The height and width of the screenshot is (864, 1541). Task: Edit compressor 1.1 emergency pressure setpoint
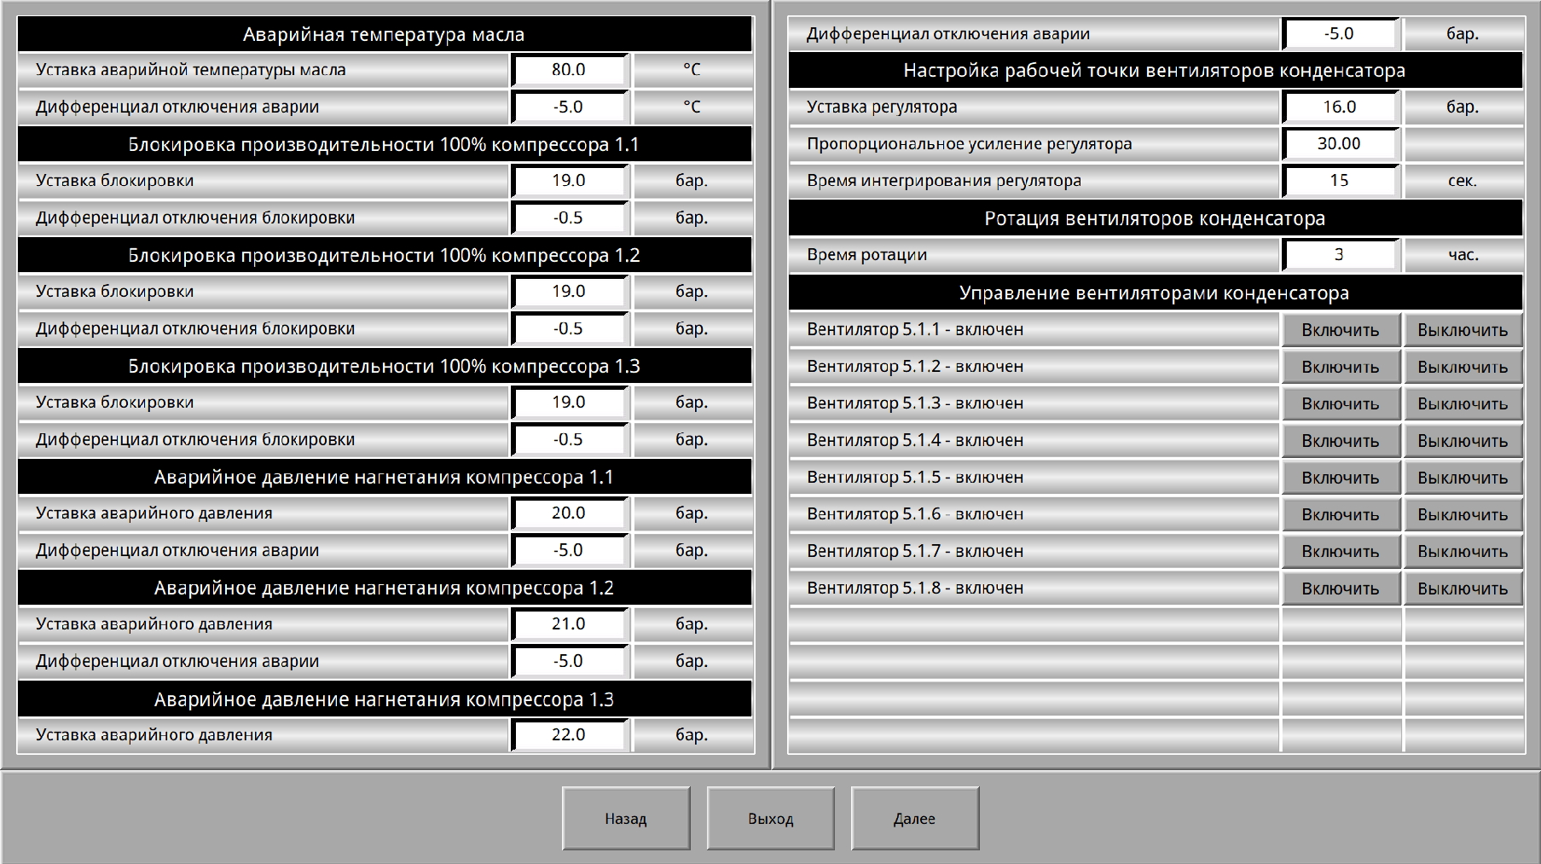coord(569,513)
